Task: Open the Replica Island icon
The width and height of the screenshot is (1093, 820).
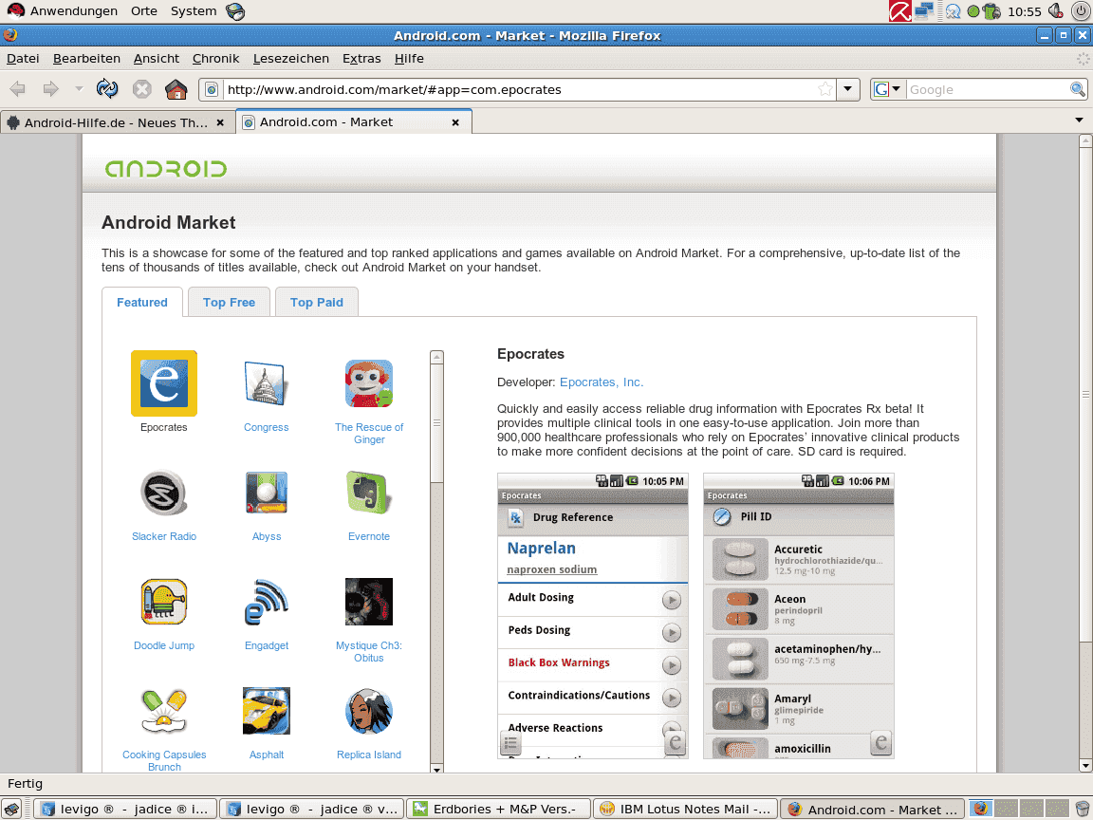Action: (x=369, y=711)
